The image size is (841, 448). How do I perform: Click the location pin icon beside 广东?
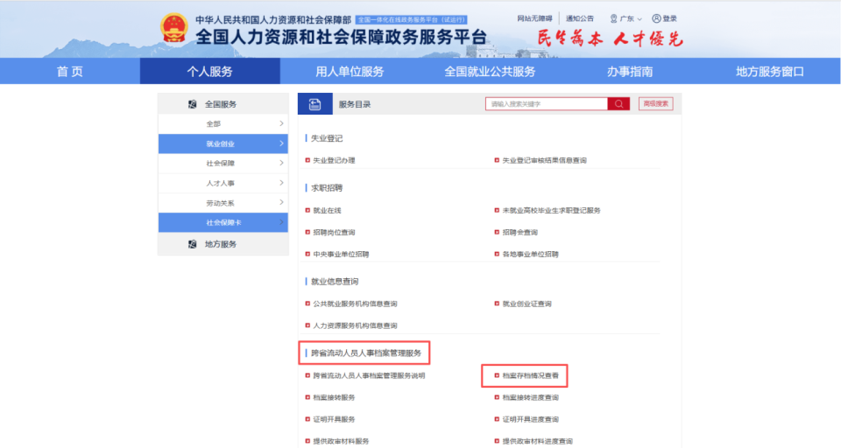pos(613,18)
